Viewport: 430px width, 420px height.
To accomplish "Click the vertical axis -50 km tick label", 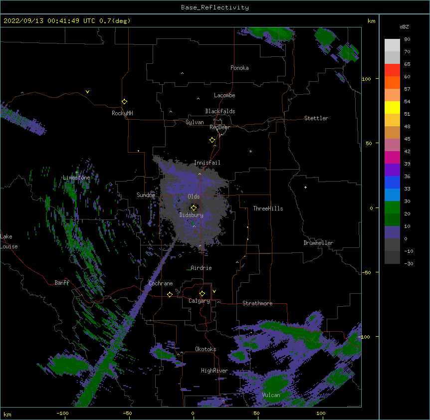I will [366, 272].
